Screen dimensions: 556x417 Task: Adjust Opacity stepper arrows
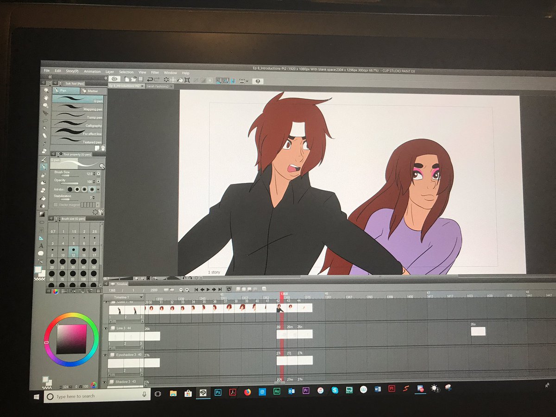[x=94, y=182]
